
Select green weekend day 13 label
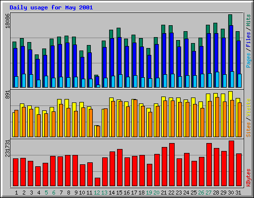pyautogui.click(x=104, y=193)
